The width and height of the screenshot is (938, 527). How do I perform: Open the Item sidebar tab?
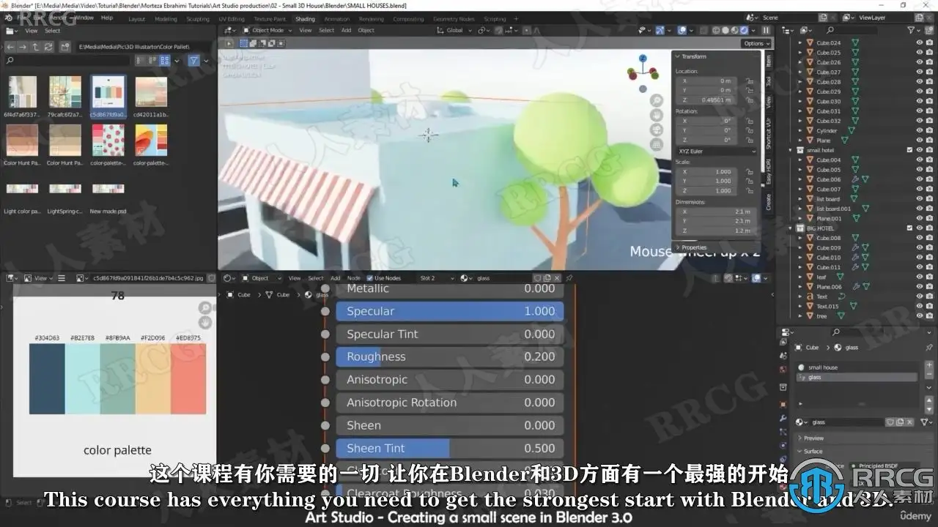click(x=768, y=60)
